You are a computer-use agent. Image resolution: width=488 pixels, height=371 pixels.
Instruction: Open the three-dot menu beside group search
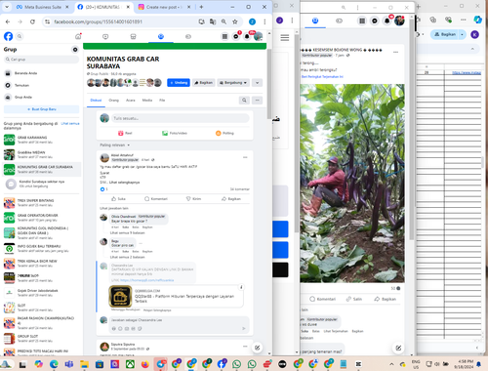click(x=258, y=101)
